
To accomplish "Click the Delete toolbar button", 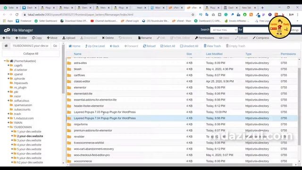I will click(108, 38).
